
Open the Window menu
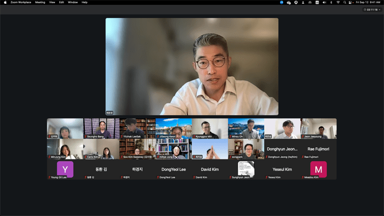pyautogui.click(x=73, y=2)
